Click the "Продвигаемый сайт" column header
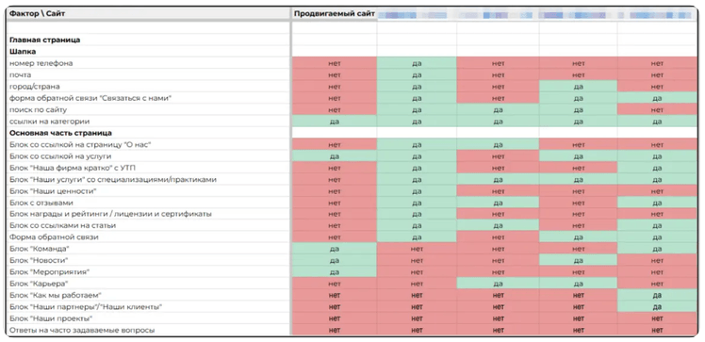 334,14
